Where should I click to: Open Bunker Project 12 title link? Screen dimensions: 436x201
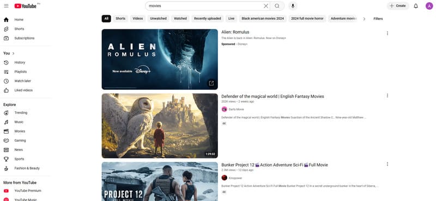point(275,165)
